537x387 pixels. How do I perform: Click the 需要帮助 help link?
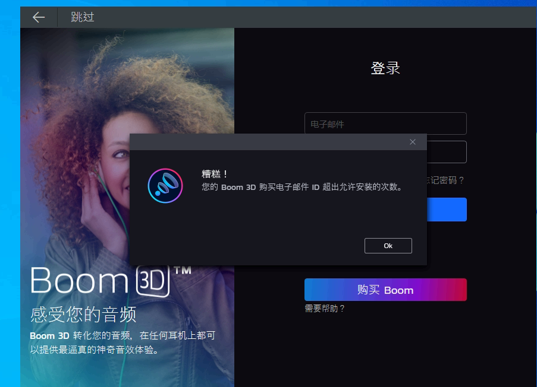(324, 308)
